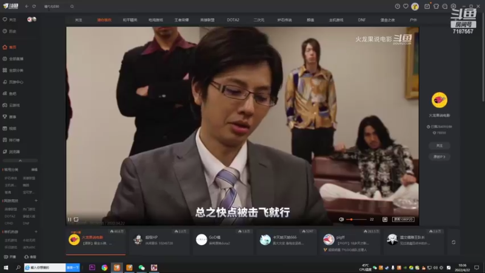Open WeChat from the taskbar
This screenshot has height=273, width=485.
142,268
